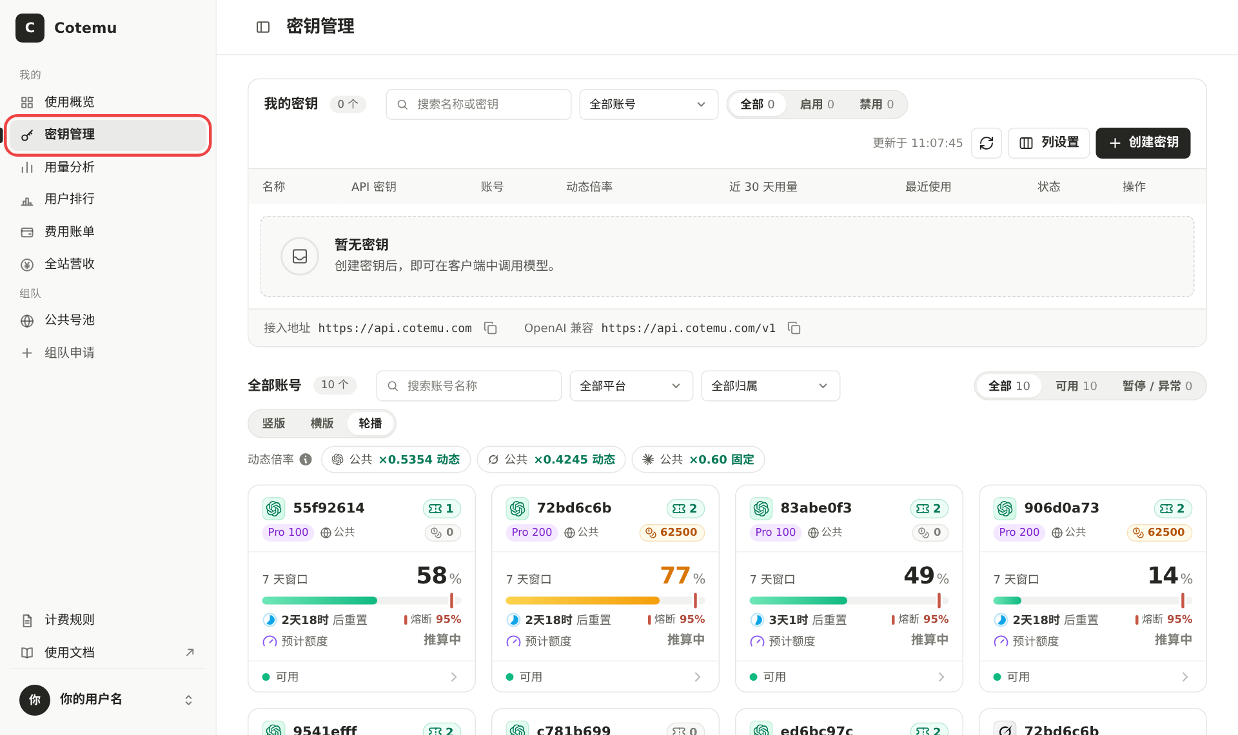The height and width of the screenshot is (735, 1238).
Task: Switch to 轮播 layout tab
Action: click(370, 424)
